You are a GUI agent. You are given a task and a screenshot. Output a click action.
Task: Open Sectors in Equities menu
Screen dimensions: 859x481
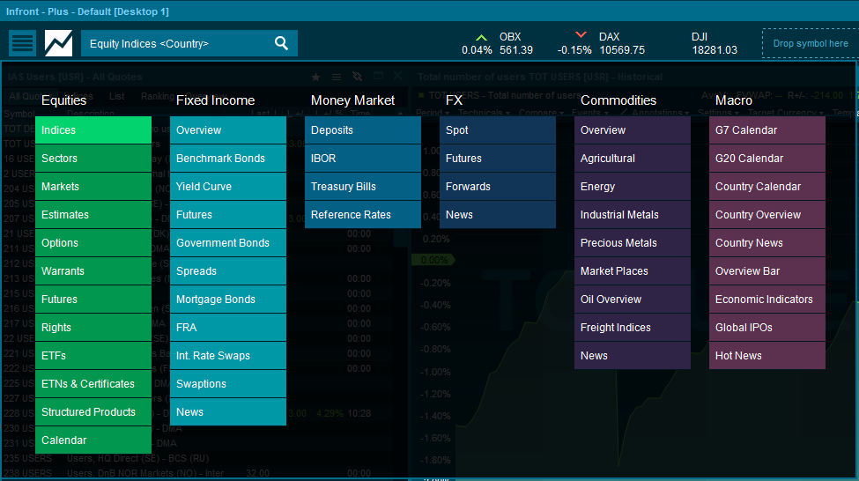(93, 159)
